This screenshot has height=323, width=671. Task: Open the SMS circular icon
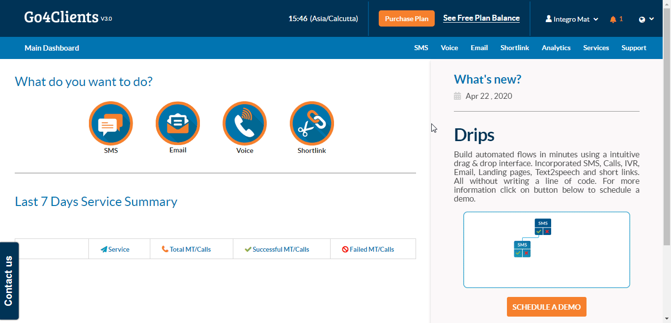[x=111, y=123]
